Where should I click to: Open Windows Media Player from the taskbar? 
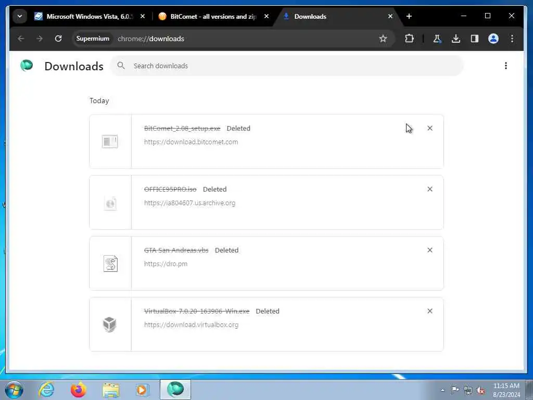coord(142,390)
